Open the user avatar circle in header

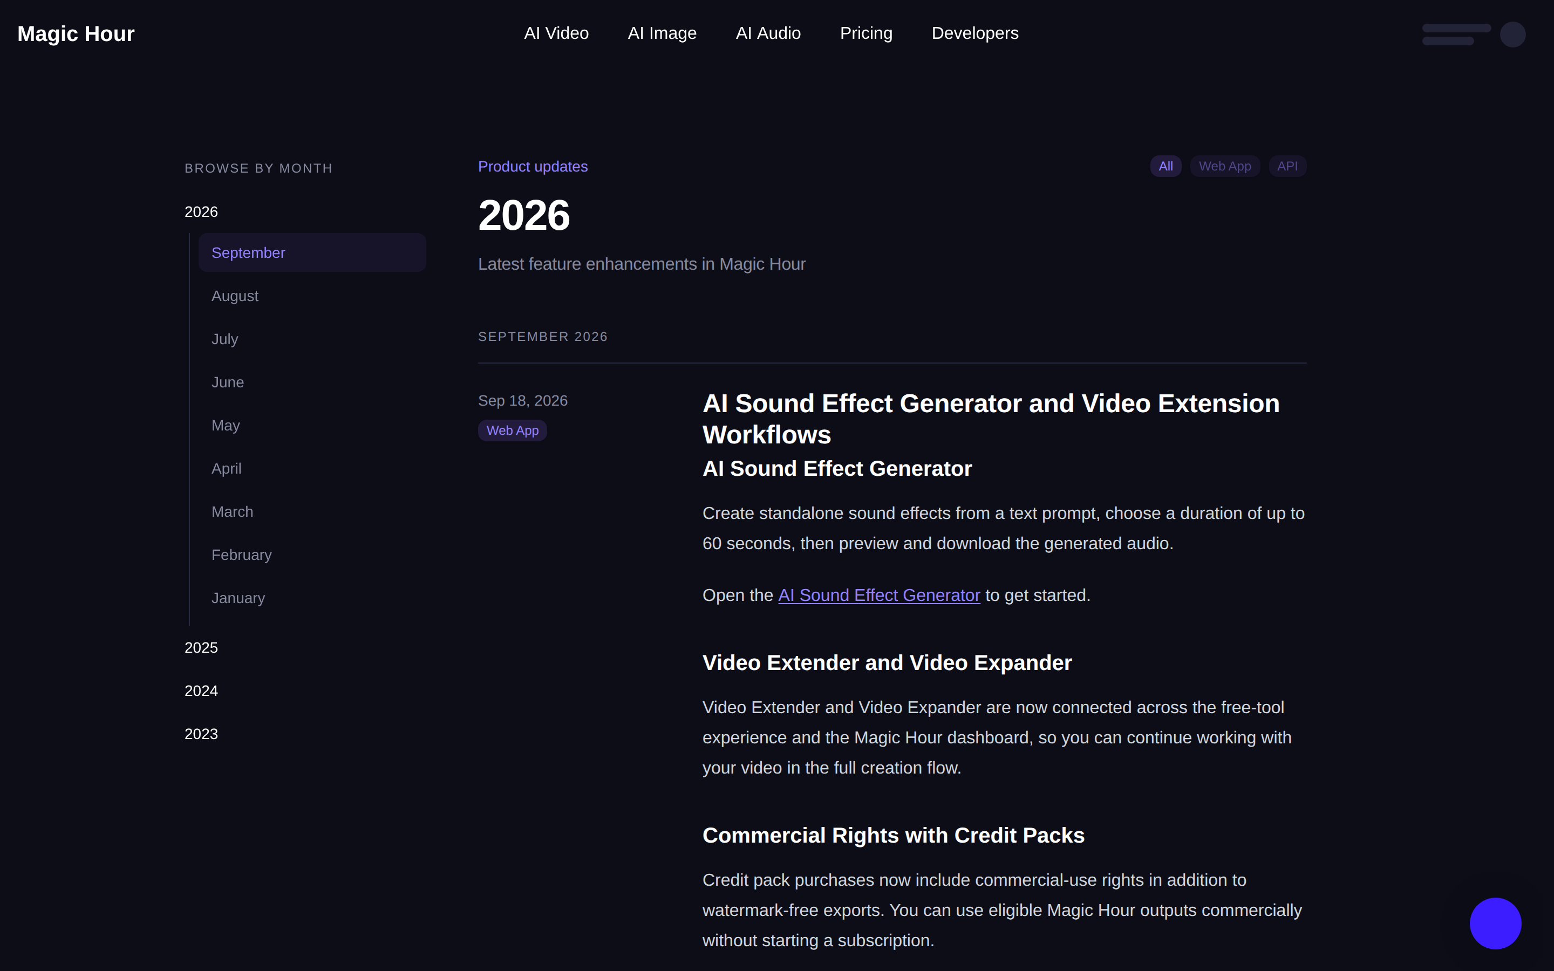click(1512, 34)
